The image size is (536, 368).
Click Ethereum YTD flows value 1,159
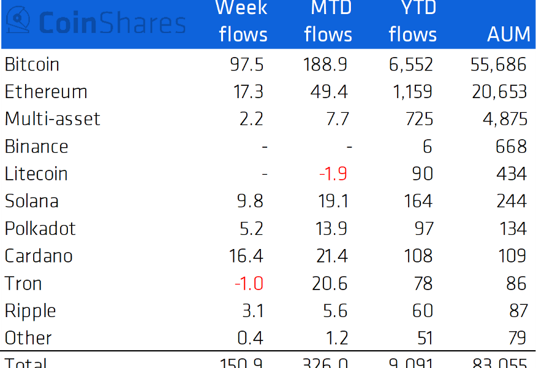tap(413, 92)
